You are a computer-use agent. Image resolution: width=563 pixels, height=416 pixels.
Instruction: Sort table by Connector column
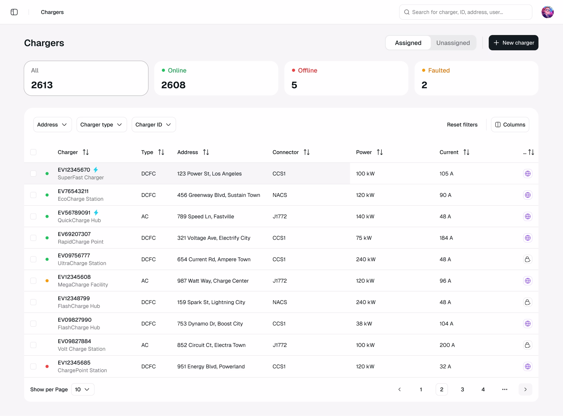click(x=306, y=152)
